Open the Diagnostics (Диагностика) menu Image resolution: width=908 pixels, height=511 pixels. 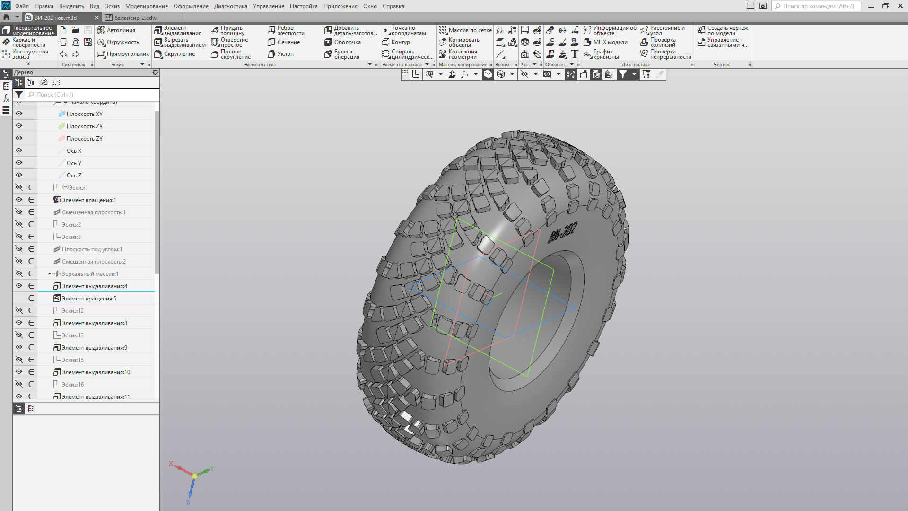click(x=230, y=6)
